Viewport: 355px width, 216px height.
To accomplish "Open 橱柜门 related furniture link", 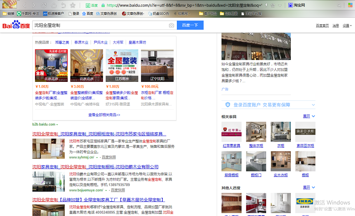I will [x=256, y=175].
